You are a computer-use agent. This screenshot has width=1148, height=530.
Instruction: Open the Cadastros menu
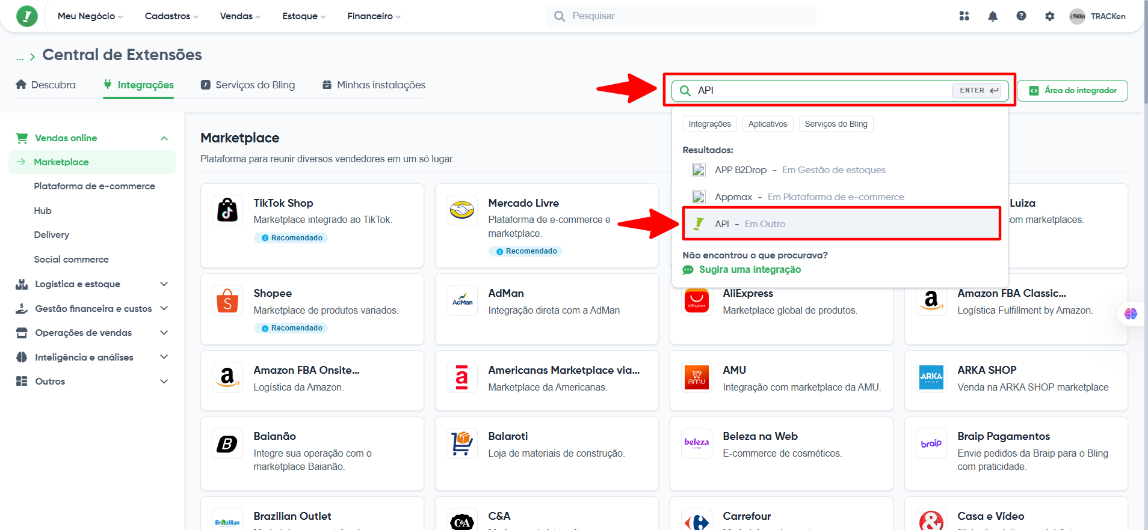171,16
